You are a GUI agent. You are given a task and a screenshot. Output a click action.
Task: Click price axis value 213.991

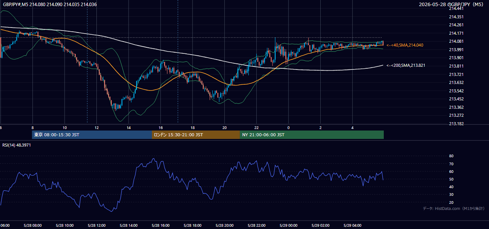456,50
